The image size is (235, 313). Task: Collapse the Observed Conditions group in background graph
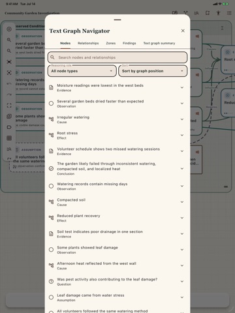(x=222, y=28)
